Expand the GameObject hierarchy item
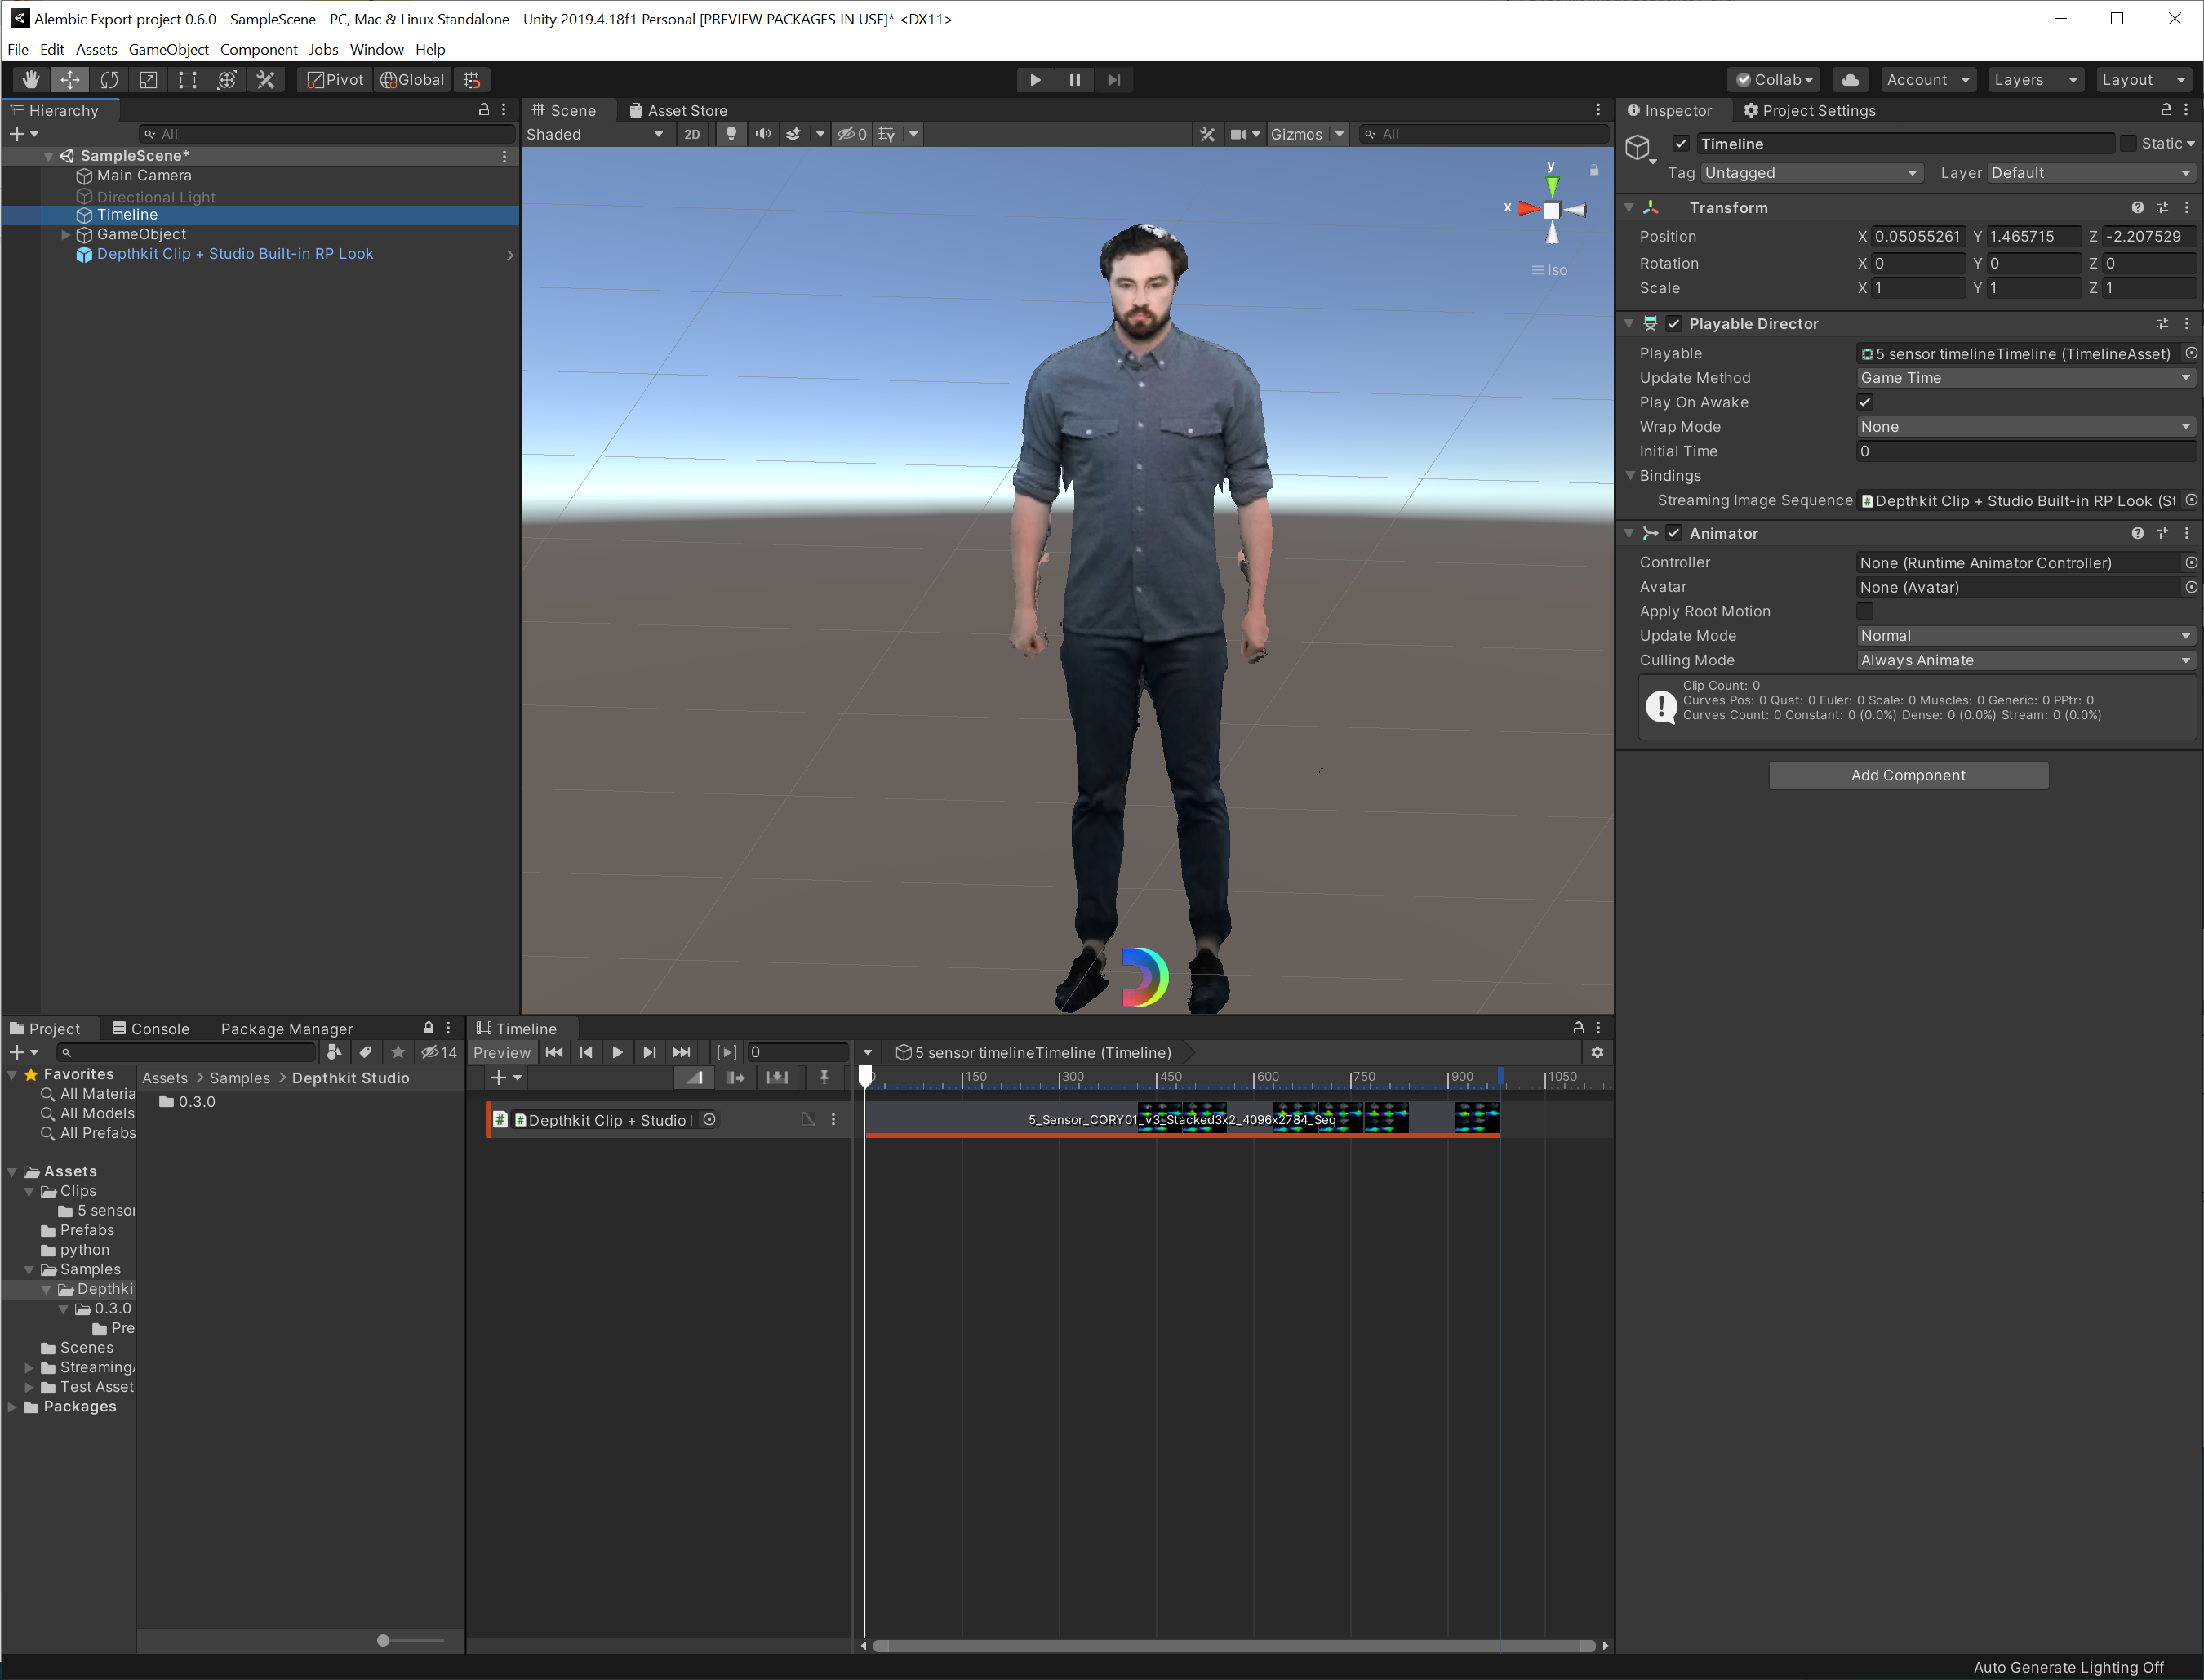The height and width of the screenshot is (1680, 2204). coord(66,234)
